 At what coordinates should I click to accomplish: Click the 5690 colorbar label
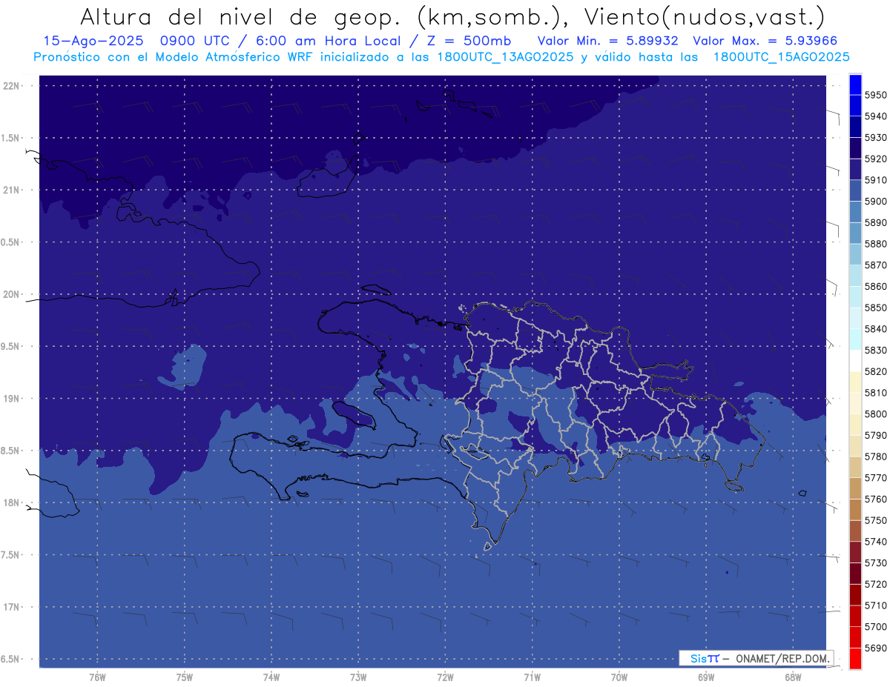click(875, 648)
